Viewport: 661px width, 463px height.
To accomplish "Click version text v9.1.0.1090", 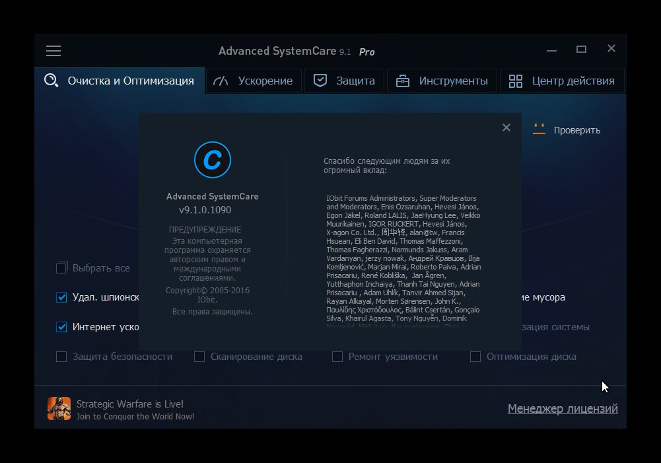I will [205, 209].
